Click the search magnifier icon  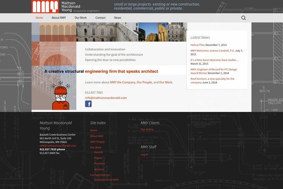click(243, 18)
